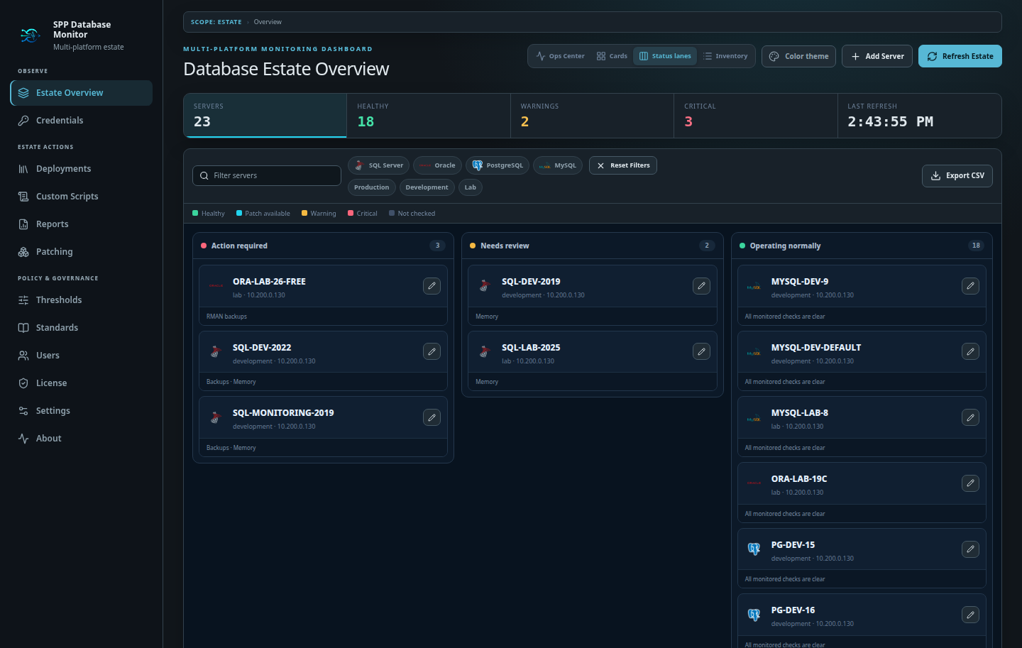Toggle the PostgreSQL platform filter
The image size is (1022, 648).
tap(498, 165)
